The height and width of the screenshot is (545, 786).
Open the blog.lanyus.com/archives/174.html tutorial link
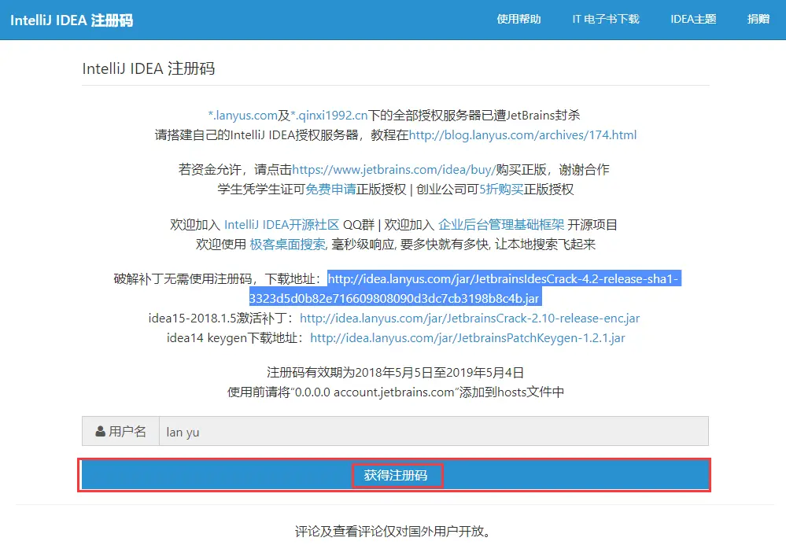tap(522, 134)
